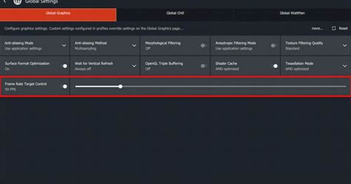Screen dimensions: 351x184
Task: Expand Wait for Vertical Refresh dropdown
Action: 134,66
